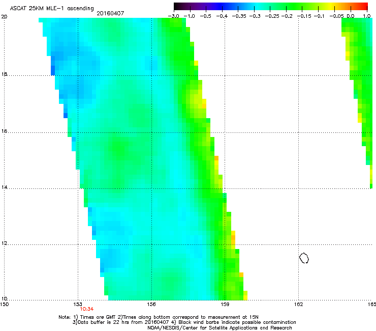Click the latitude label 12
This screenshot has height=331, width=376.
4,243
